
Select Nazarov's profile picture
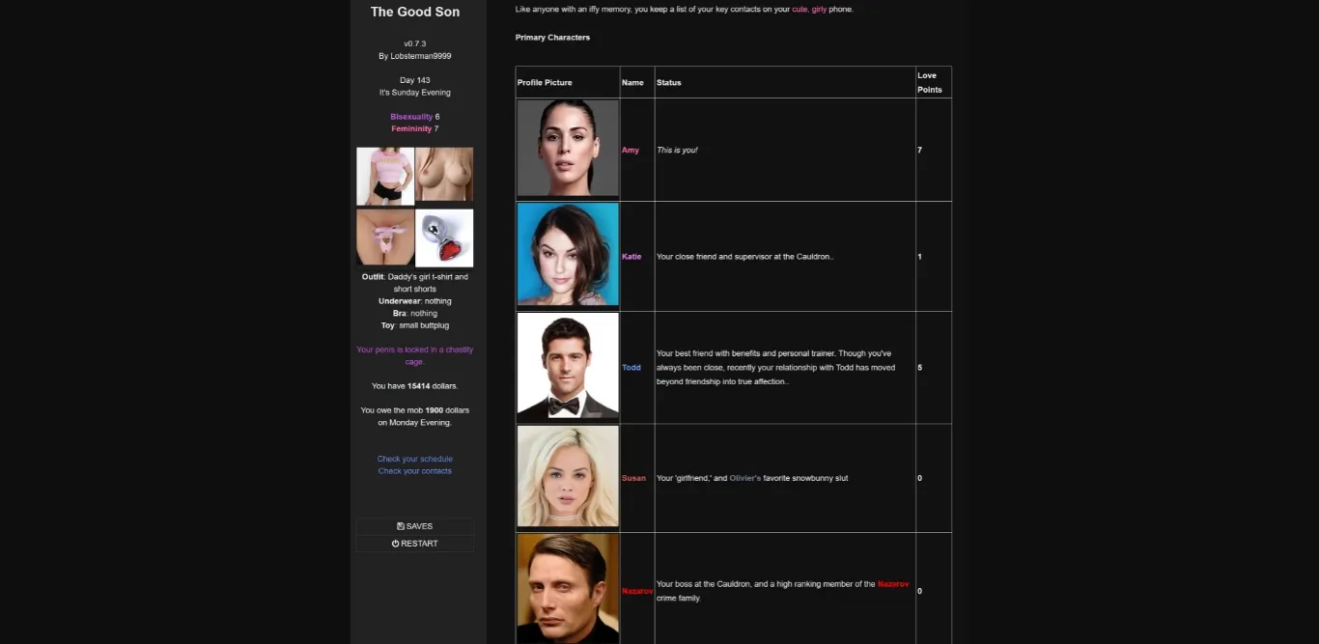pos(568,588)
